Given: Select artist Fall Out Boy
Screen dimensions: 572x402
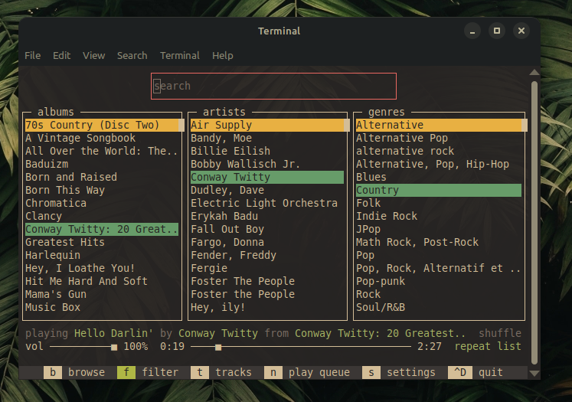Looking at the screenshot, I should [267, 229].
